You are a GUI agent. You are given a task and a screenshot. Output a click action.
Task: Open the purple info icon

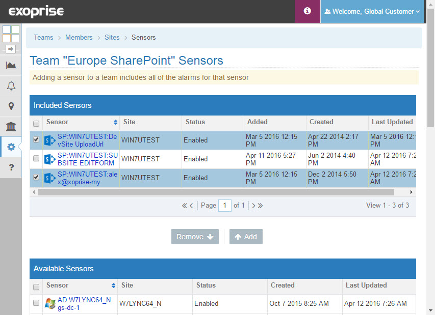tap(307, 11)
